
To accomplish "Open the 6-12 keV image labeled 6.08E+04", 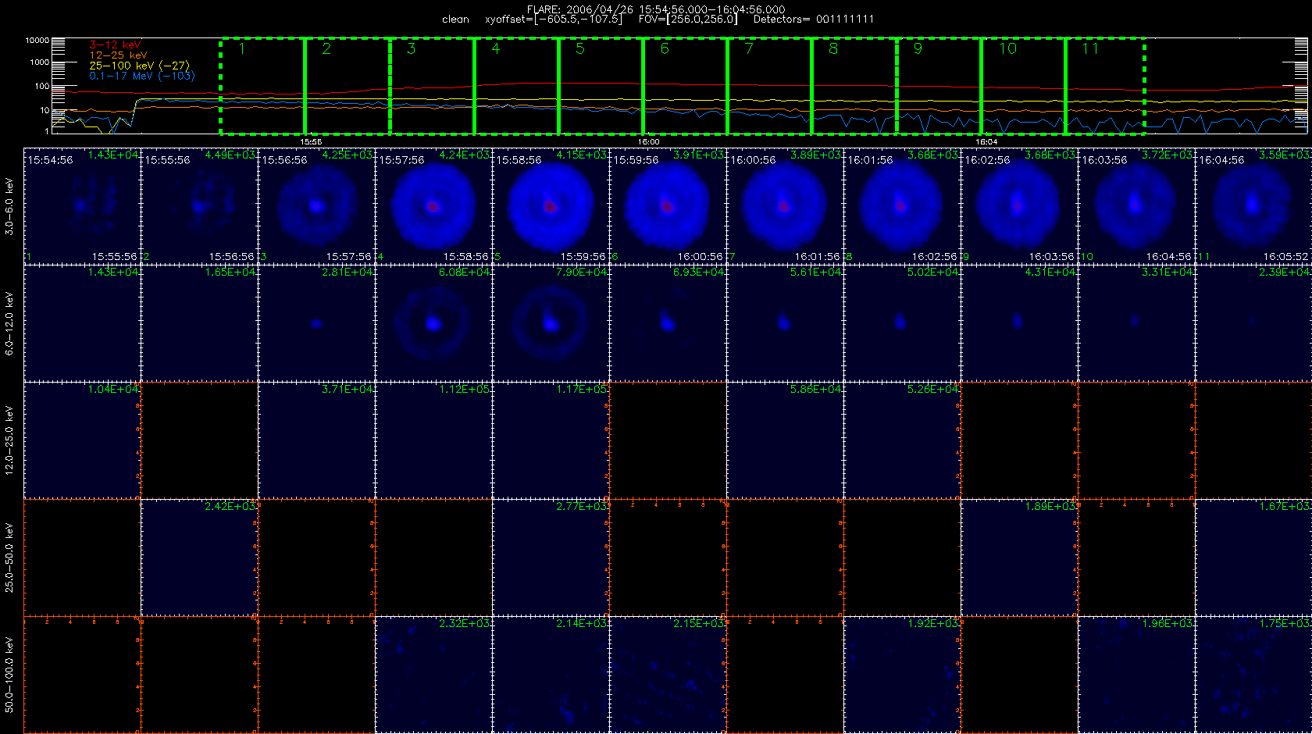I will 433,323.
